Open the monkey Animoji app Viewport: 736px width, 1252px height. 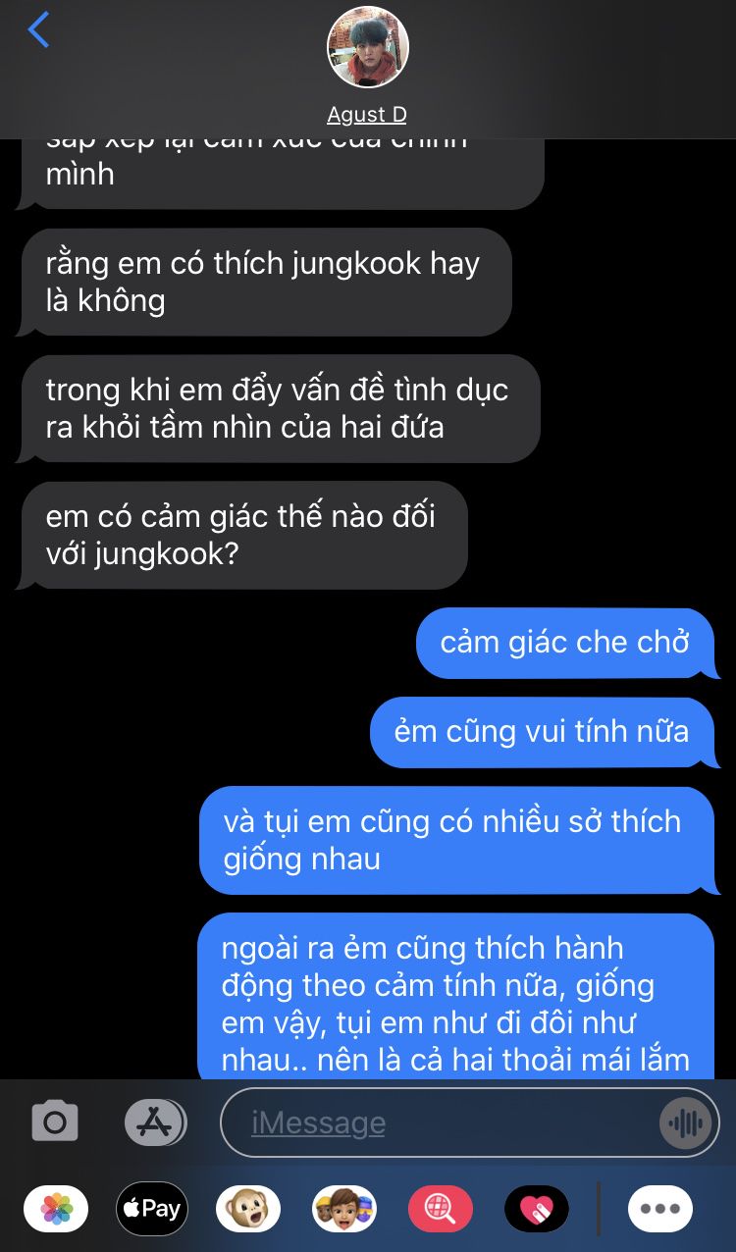click(248, 1209)
